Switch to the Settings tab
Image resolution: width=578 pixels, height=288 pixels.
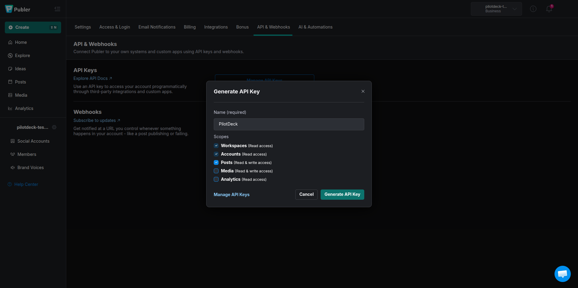(83, 27)
